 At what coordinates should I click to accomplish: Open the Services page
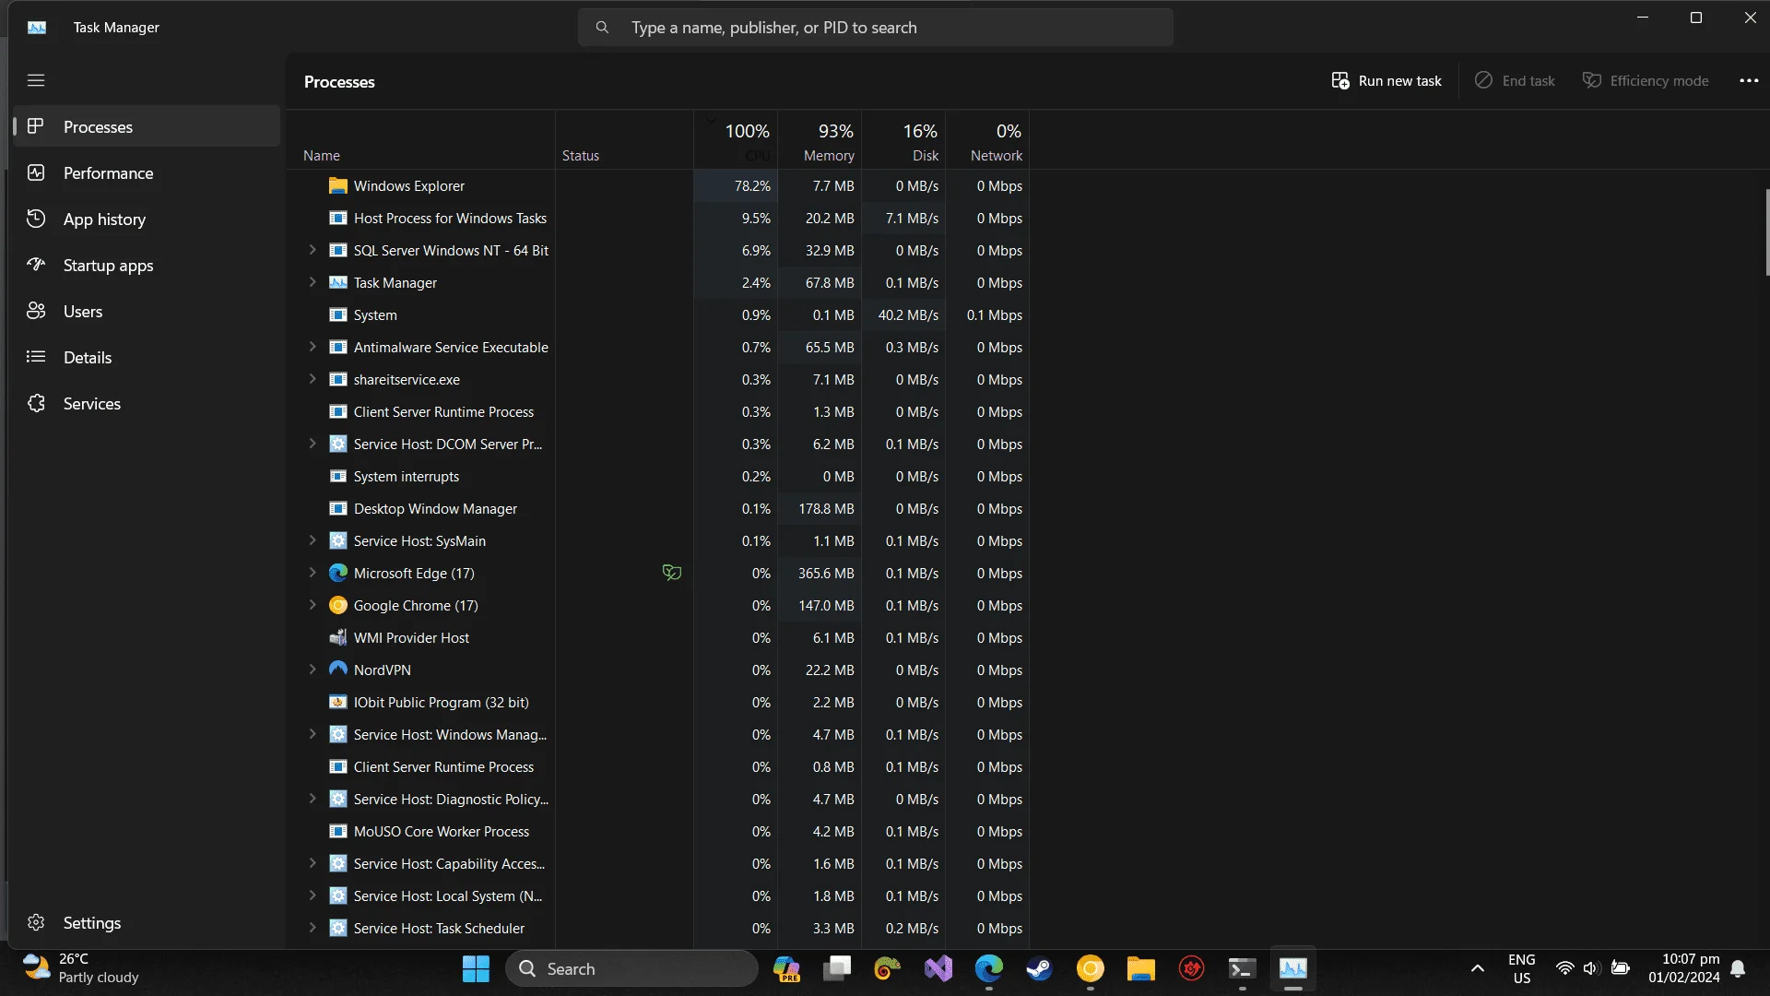click(x=147, y=403)
